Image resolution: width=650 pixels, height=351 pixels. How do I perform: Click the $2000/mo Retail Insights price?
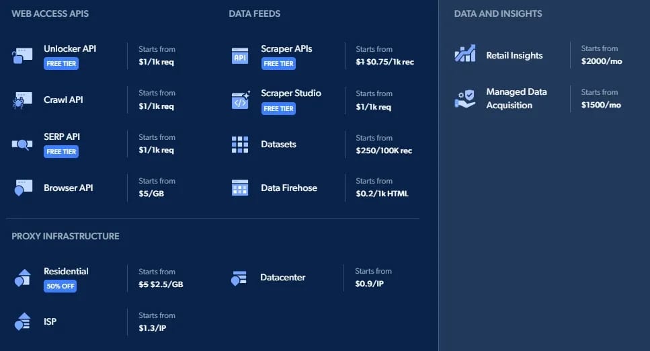click(602, 61)
